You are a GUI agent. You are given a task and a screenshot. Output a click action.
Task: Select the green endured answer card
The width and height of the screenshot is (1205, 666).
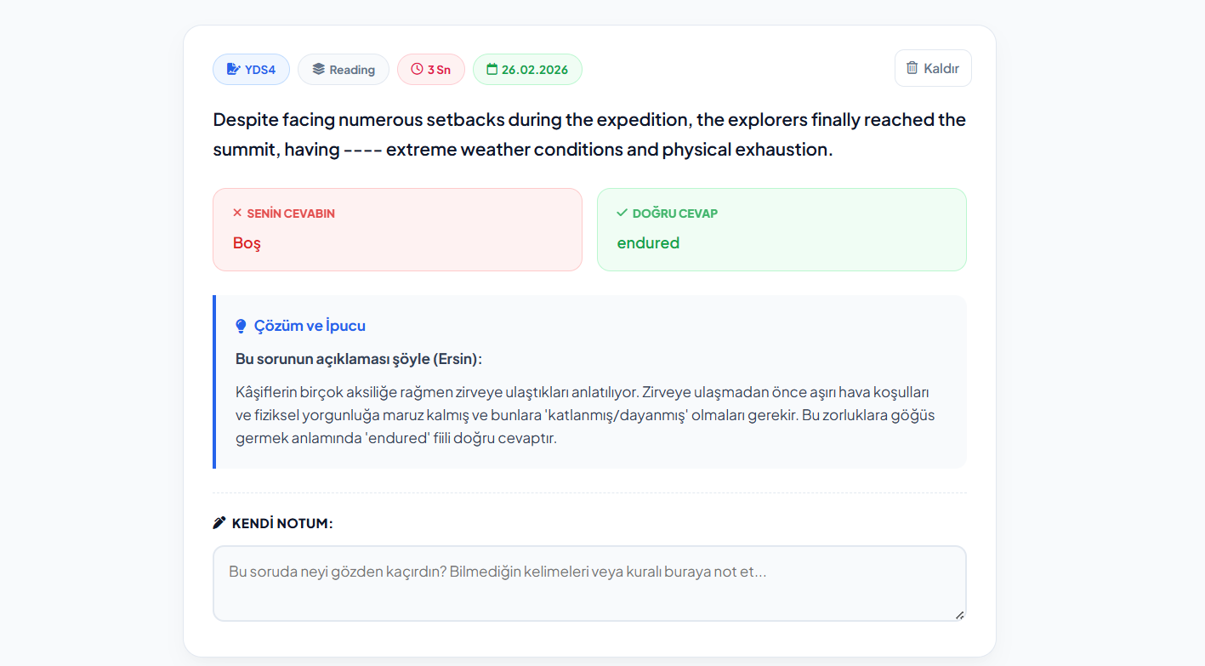[x=782, y=230]
